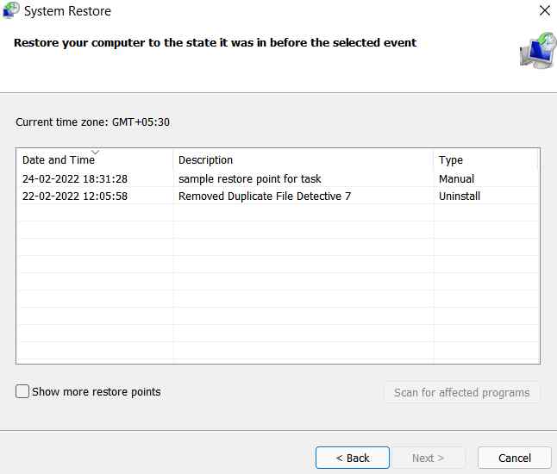Screen dimensions: 557x474
Task: Close the System Restore window
Action: (x=545, y=10)
